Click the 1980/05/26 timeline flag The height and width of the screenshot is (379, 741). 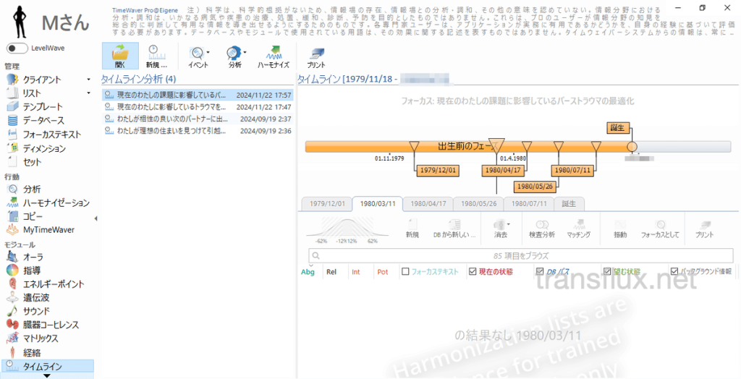pyautogui.click(x=535, y=186)
